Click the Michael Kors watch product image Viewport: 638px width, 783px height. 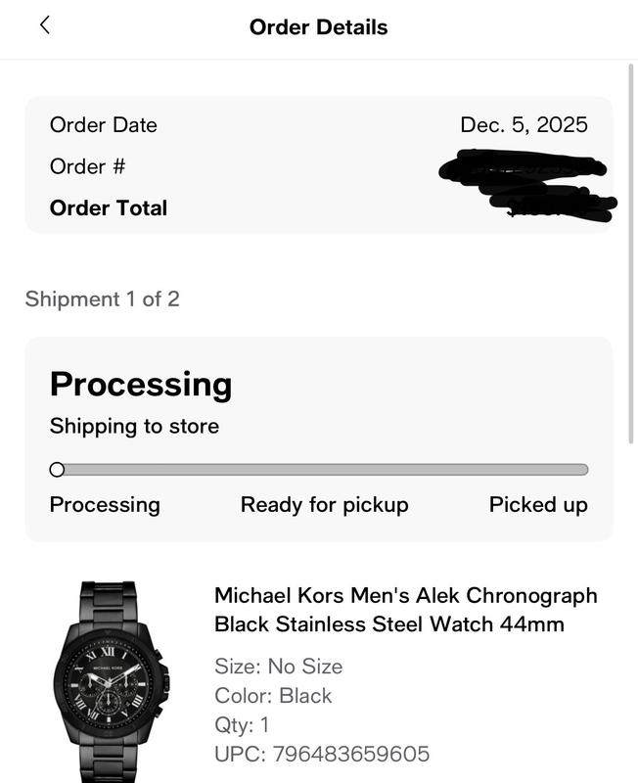point(110,681)
